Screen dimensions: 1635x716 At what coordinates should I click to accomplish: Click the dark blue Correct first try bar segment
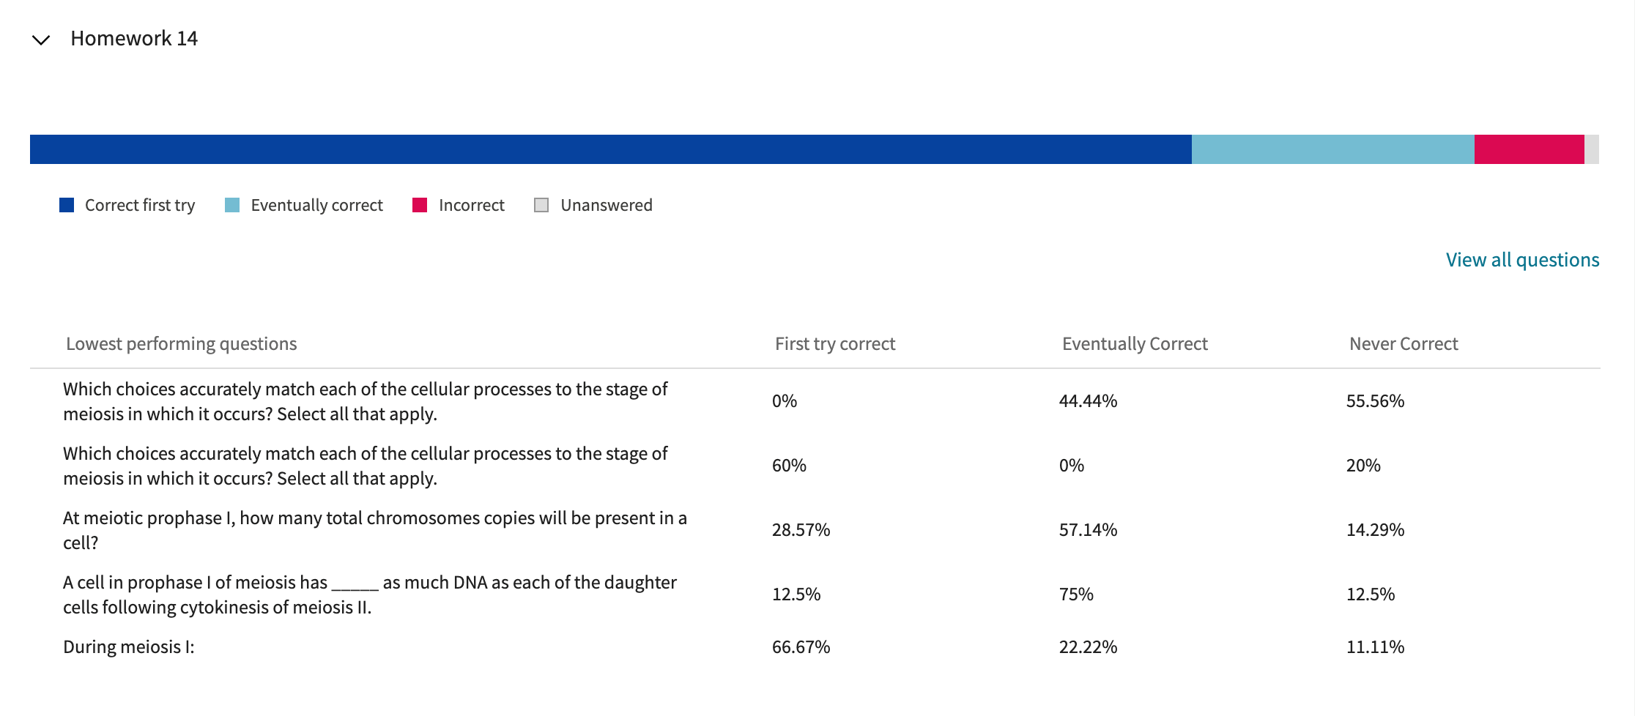(610, 149)
